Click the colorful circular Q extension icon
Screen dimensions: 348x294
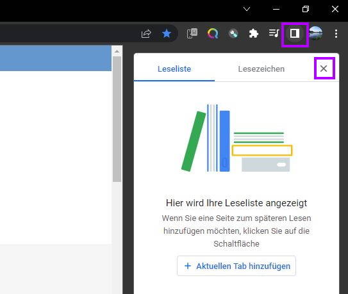pos(213,33)
